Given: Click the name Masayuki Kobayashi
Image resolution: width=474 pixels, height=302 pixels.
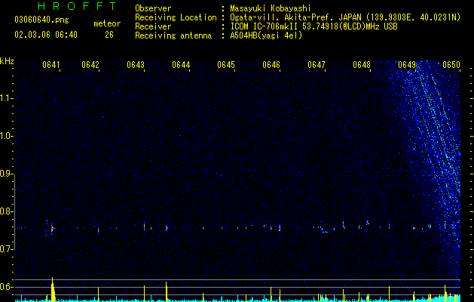Looking at the screenshot, I should click(271, 8).
